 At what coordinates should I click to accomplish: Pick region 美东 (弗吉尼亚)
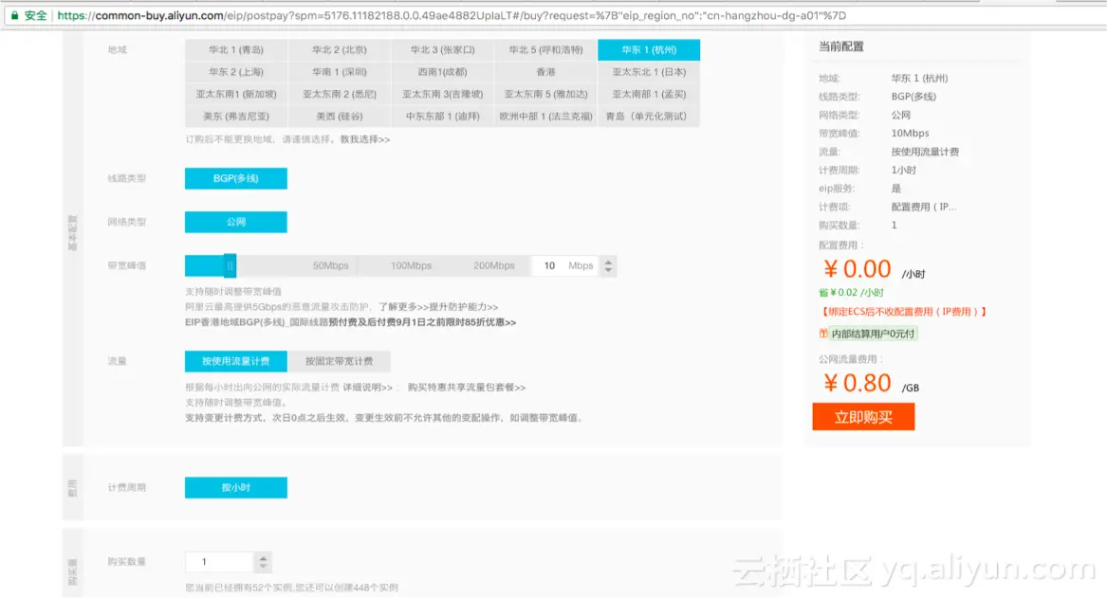(x=236, y=117)
